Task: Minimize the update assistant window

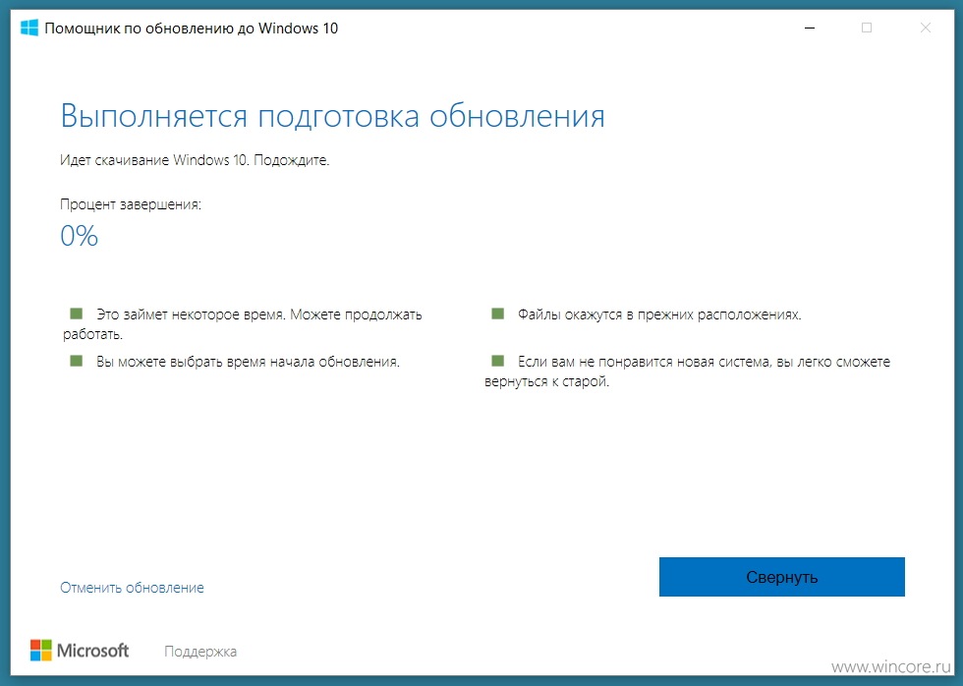Action: pos(810,28)
